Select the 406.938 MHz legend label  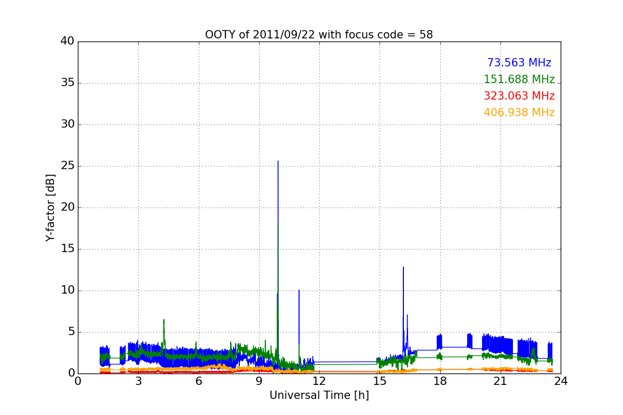[519, 113]
